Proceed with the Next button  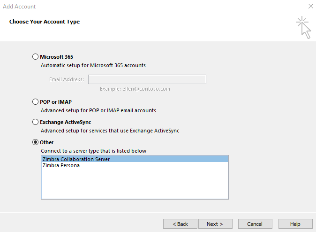pyautogui.click(x=215, y=224)
